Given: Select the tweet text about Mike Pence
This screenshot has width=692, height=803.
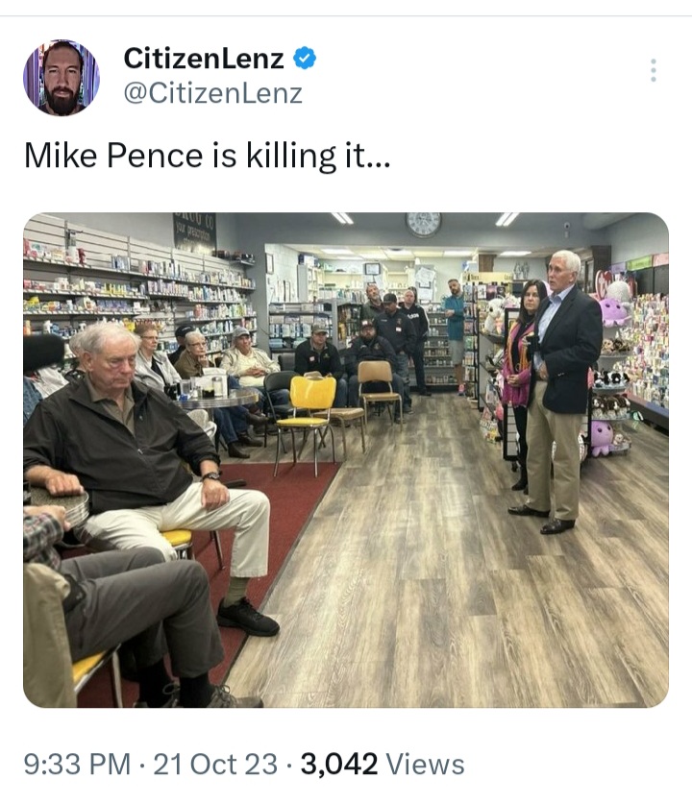Looking at the screenshot, I should tap(207, 156).
